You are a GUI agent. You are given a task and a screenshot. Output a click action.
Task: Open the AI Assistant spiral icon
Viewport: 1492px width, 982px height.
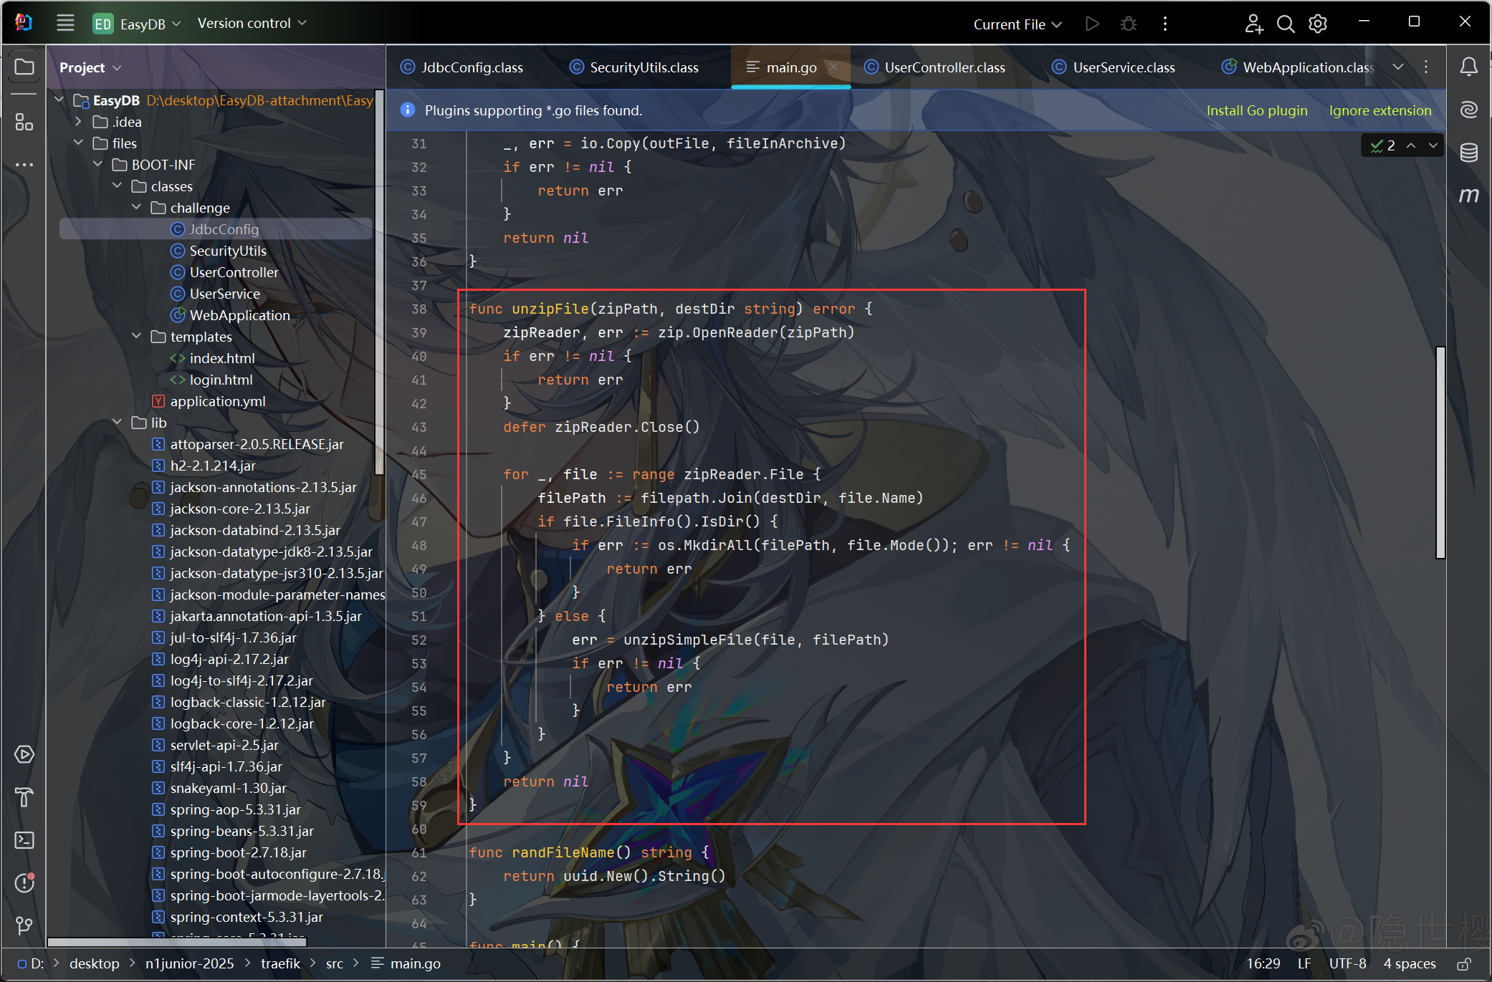[1469, 110]
